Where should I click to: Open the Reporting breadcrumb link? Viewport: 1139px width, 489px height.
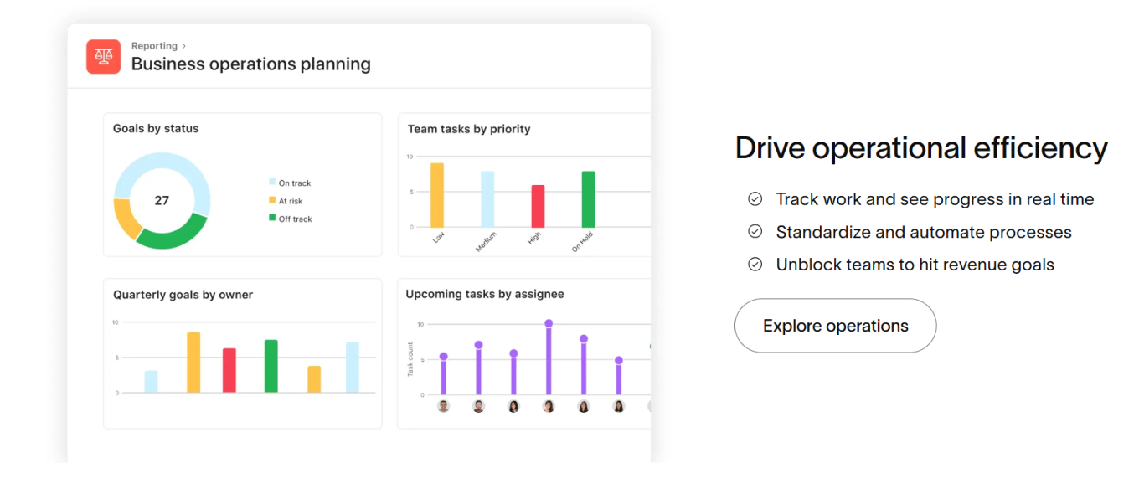(154, 46)
